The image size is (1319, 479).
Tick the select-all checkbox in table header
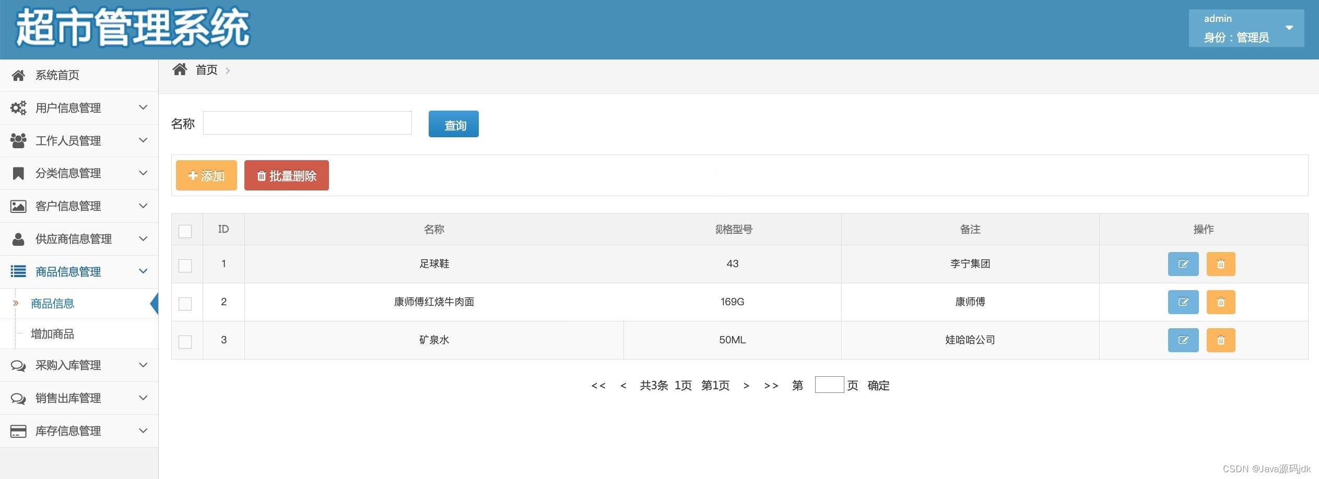[x=185, y=231]
